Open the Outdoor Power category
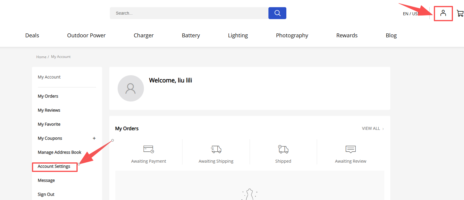The height and width of the screenshot is (200, 464). (x=86, y=36)
